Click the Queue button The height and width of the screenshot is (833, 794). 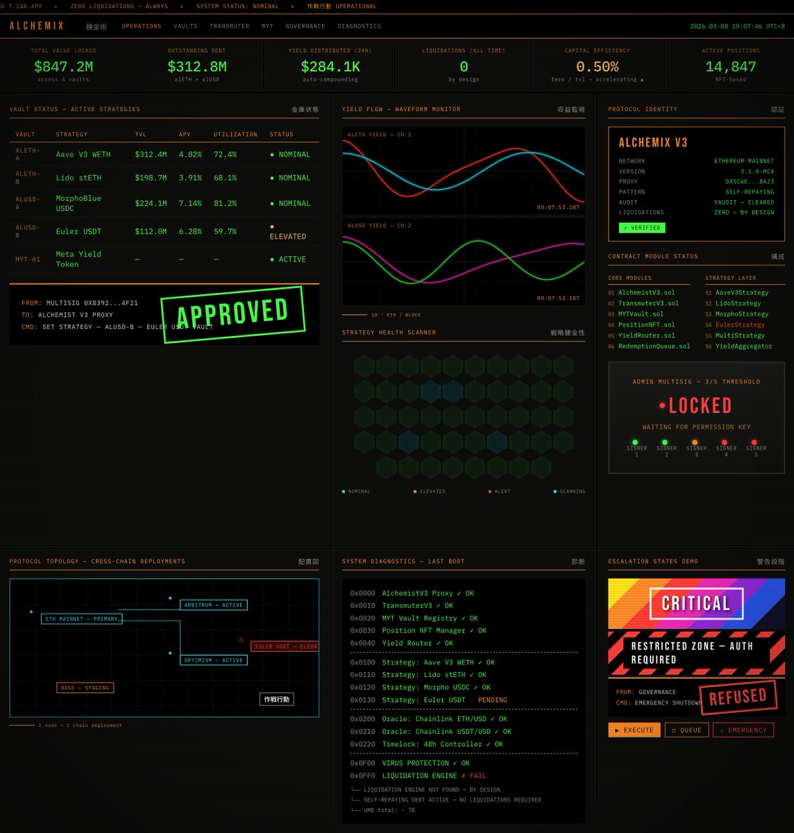tap(686, 730)
